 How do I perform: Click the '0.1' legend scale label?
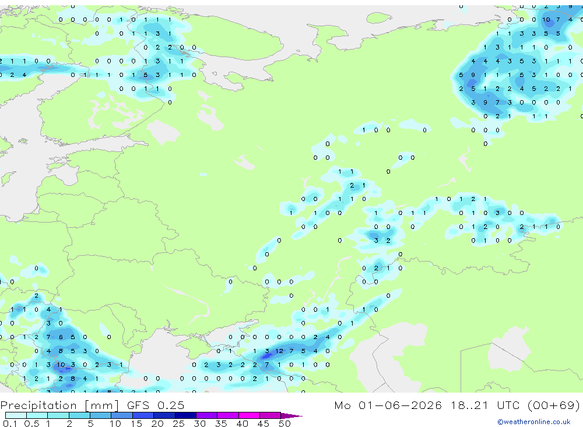click(10, 424)
